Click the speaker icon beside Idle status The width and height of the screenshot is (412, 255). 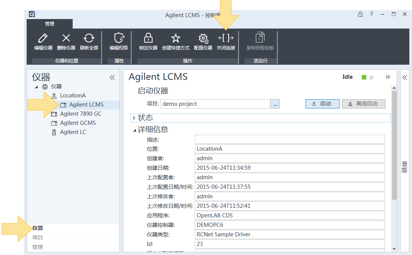pos(388,77)
